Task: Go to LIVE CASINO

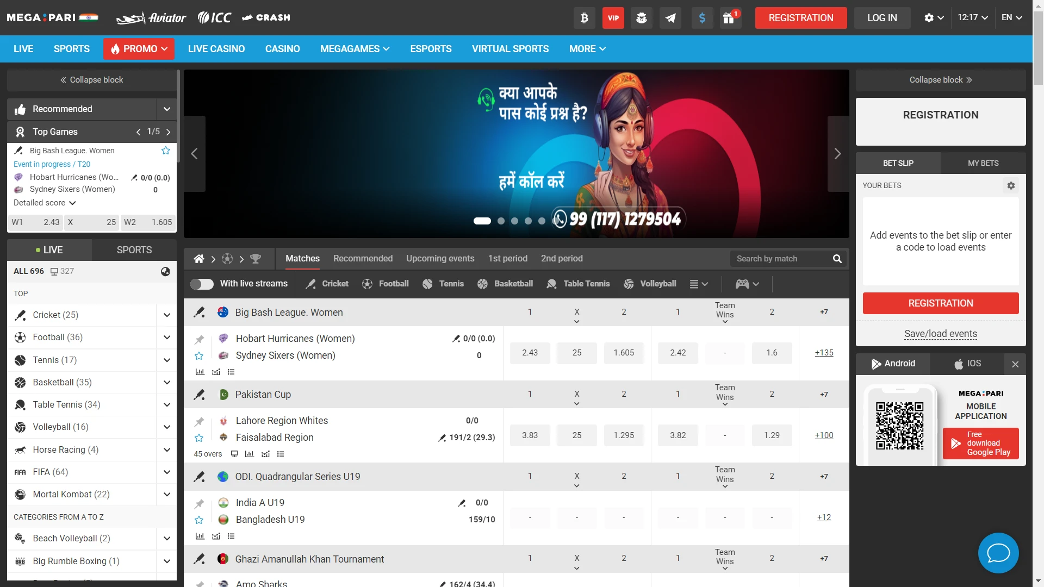Action: [216, 49]
